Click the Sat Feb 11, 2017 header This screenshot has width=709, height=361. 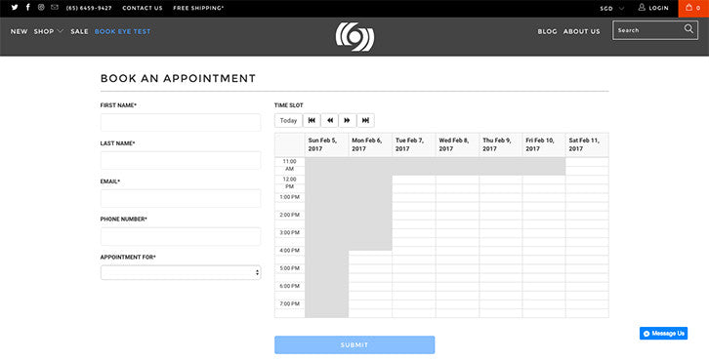tap(587, 144)
